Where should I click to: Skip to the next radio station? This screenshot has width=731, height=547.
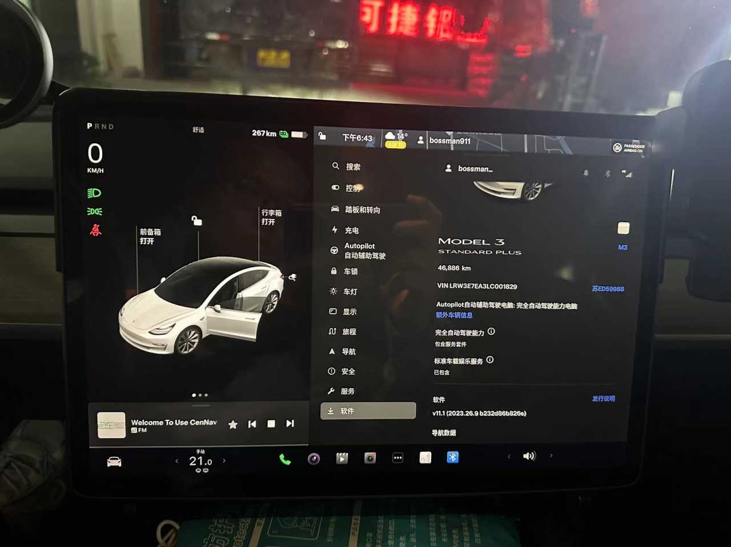click(290, 423)
